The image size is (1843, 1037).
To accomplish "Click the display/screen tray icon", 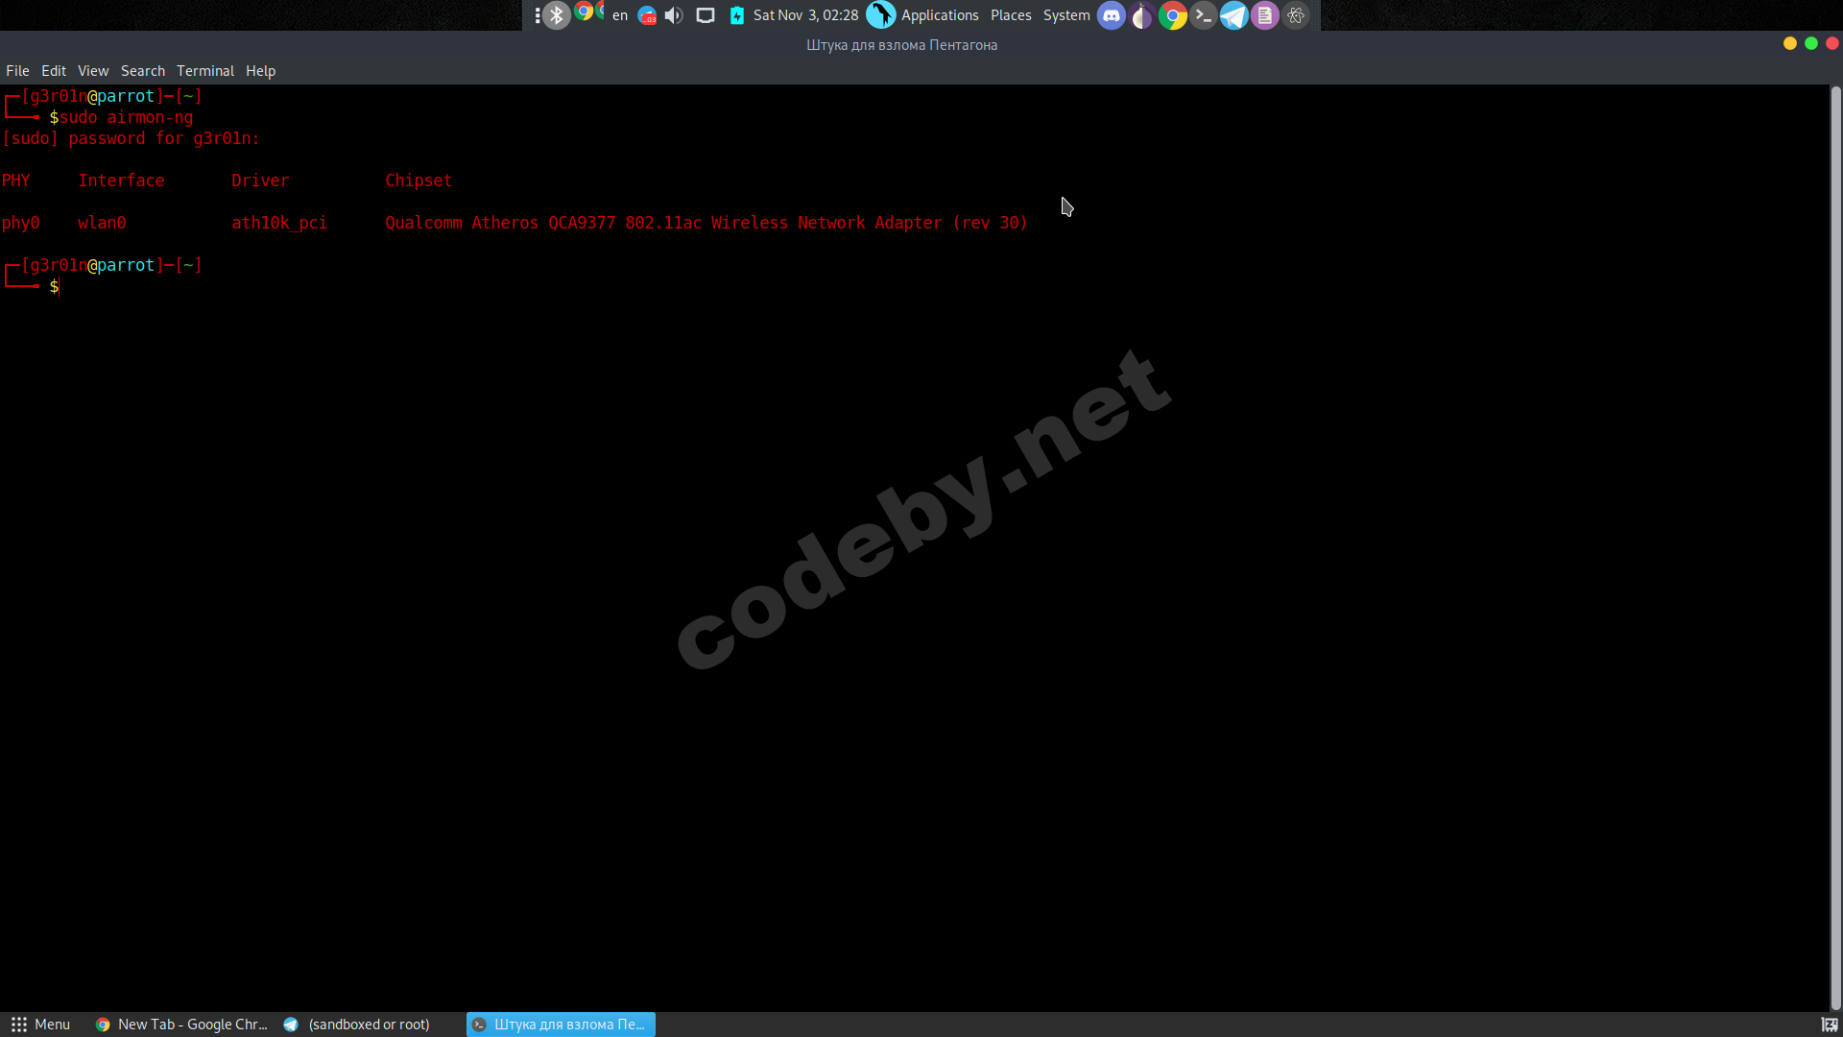I will [x=706, y=15].
